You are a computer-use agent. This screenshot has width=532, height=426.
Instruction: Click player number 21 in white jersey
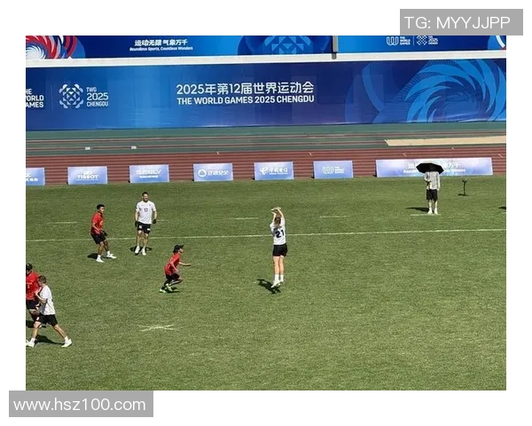[278, 248]
